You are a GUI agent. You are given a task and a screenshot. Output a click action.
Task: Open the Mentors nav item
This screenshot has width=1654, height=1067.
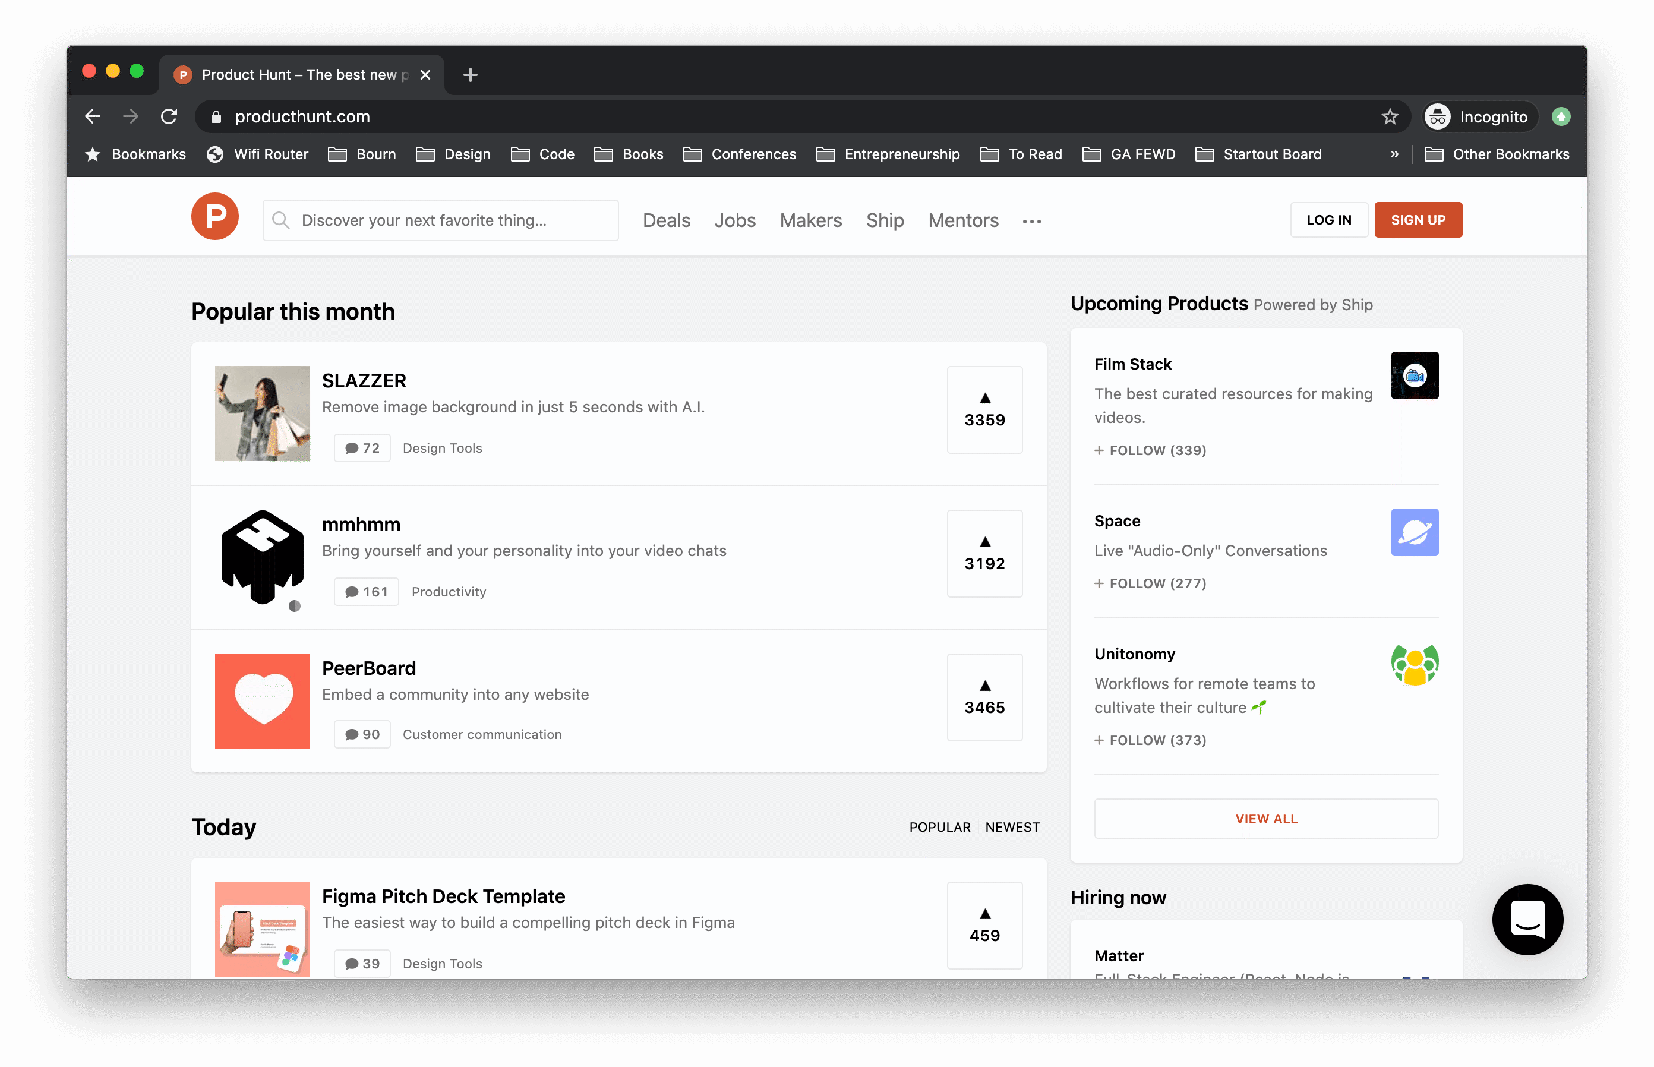pos(963,220)
